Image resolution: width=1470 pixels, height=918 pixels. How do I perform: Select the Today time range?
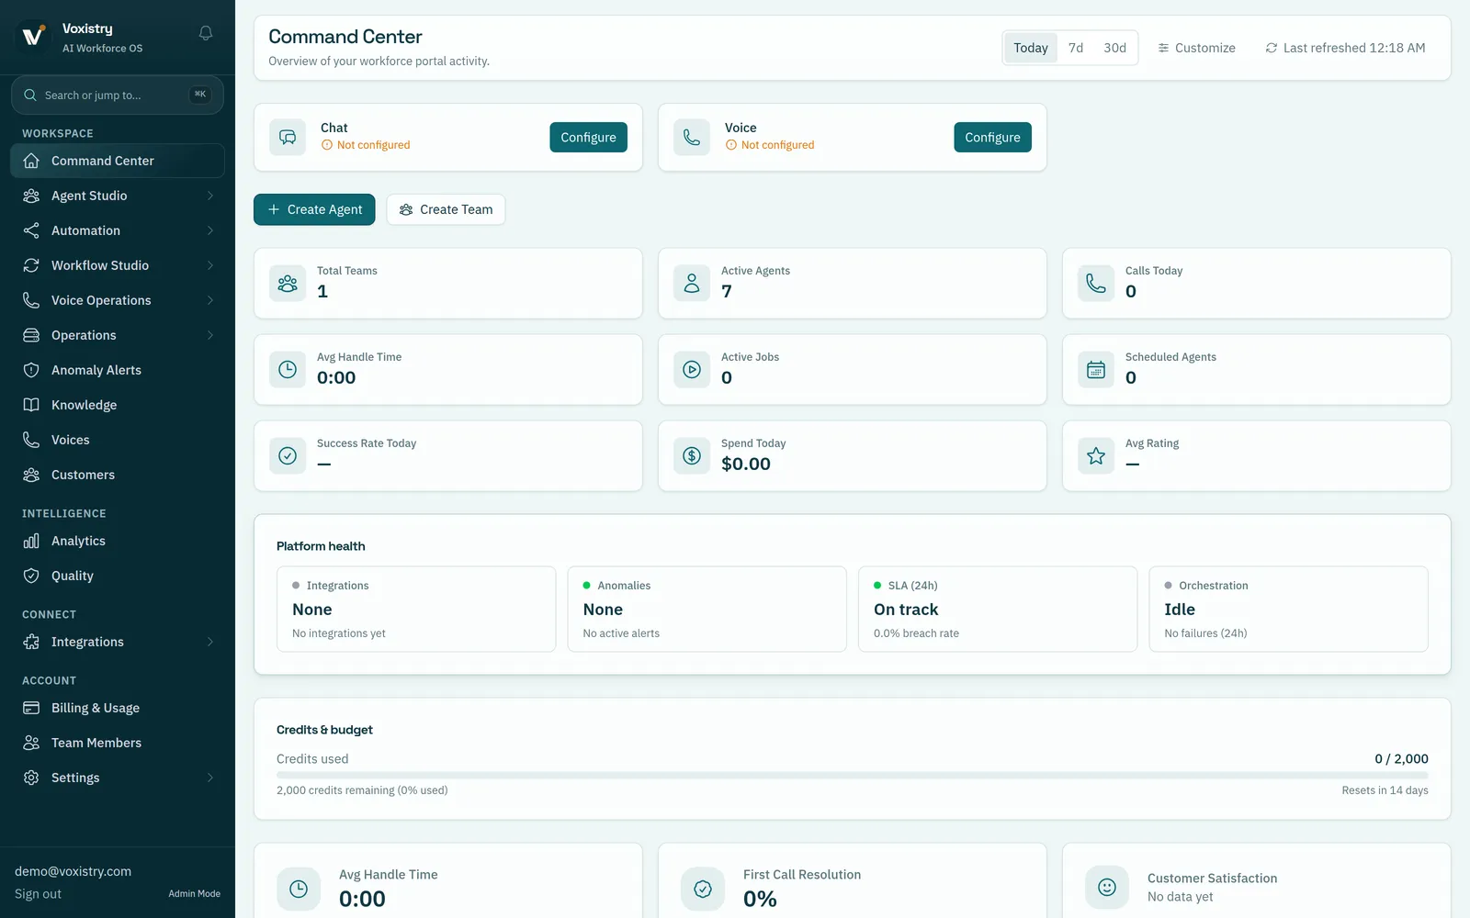[x=1031, y=48]
